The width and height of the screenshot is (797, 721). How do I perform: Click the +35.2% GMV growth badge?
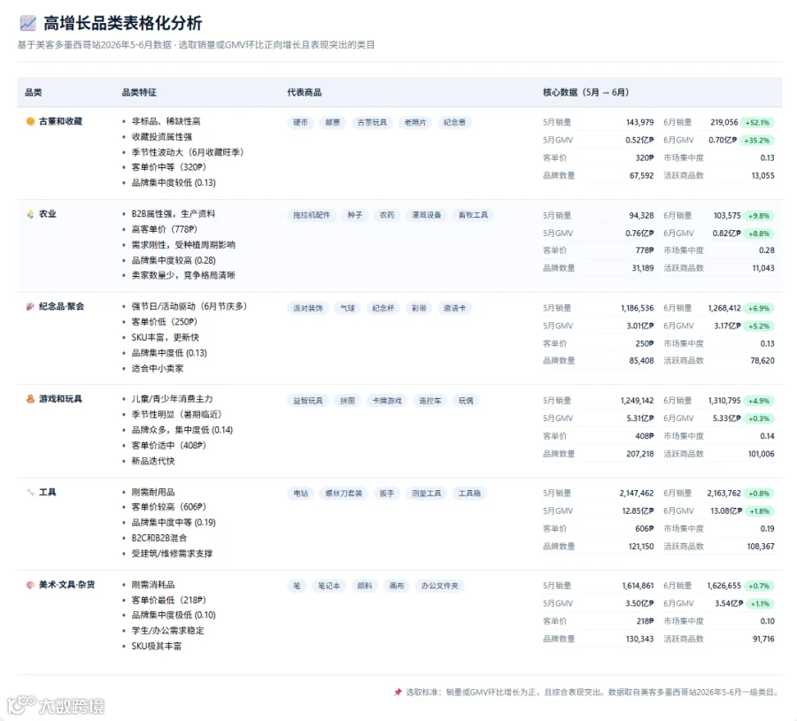pyautogui.click(x=757, y=140)
